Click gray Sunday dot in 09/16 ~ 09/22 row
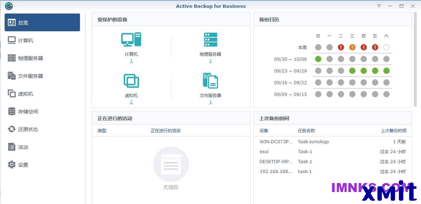The width and height of the screenshot is (421, 204). [x=318, y=83]
